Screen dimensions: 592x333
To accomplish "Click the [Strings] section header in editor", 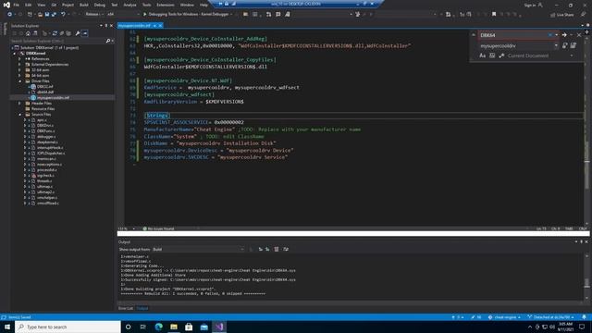I will (x=156, y=116).
